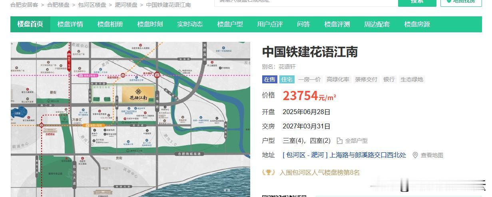Switch to 楼盘详情 tab

(x=70, y=24)
